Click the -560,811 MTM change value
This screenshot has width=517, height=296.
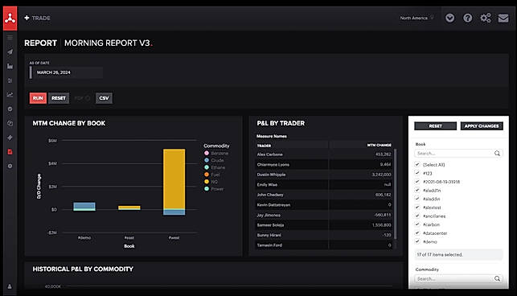[383, 215]
